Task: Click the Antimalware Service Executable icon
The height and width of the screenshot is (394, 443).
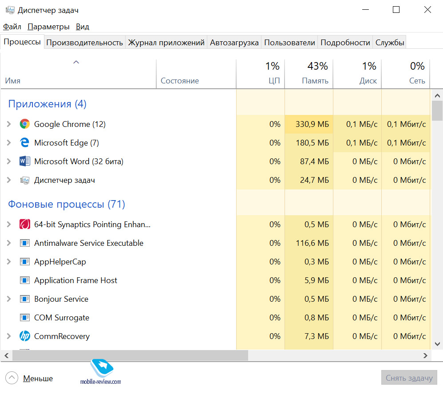Action: 24,243
